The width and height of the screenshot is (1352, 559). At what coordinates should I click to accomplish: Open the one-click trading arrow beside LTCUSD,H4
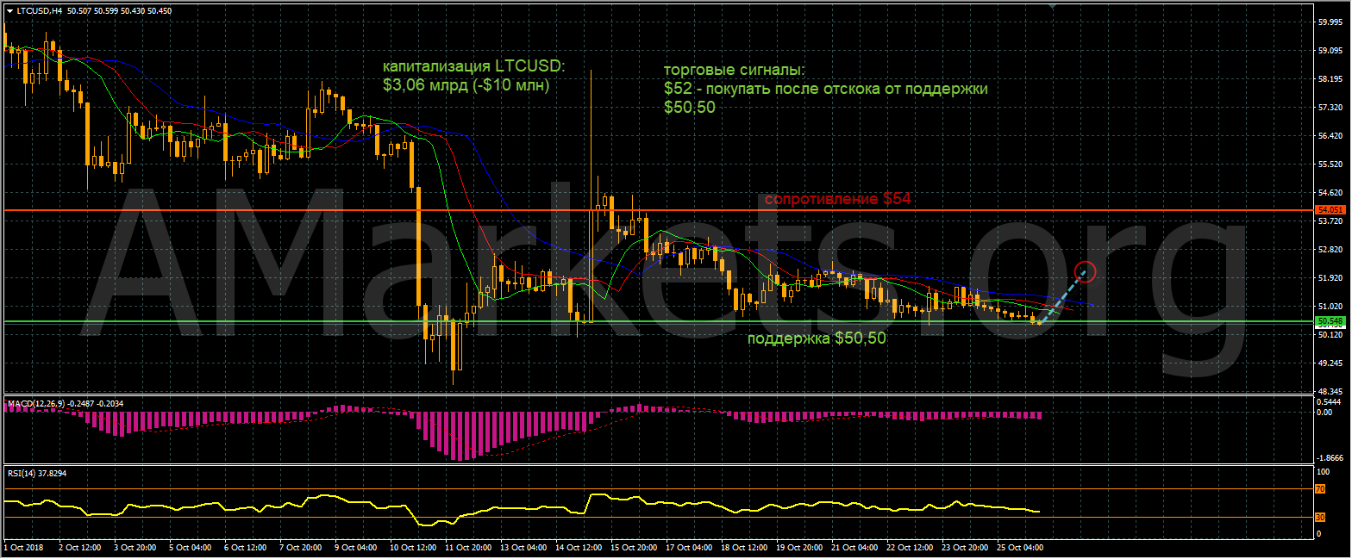click(9, 11)
